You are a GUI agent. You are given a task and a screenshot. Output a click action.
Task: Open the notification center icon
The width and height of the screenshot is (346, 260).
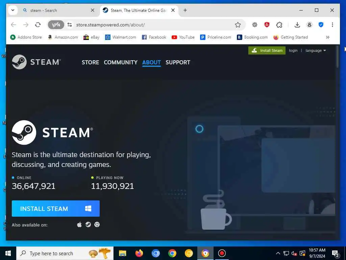[336, 253]
